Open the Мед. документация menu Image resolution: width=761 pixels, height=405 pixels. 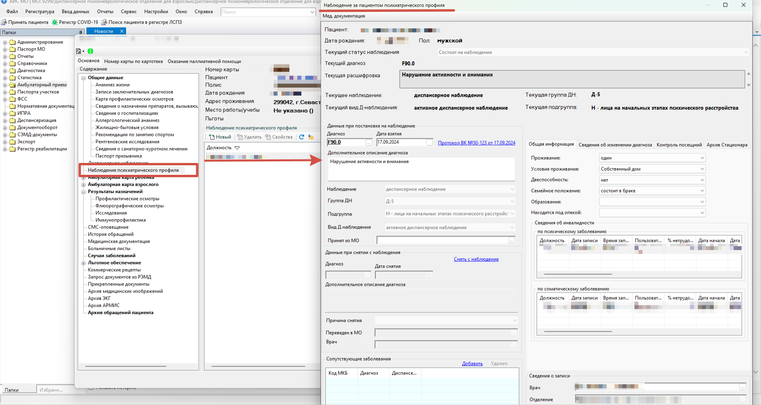(x=344, y=16)
